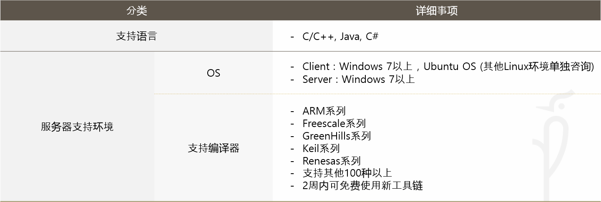Select the Freescale系列 list item
The width and height of the screenshot is (601, 202).
(x=334, y=124)
